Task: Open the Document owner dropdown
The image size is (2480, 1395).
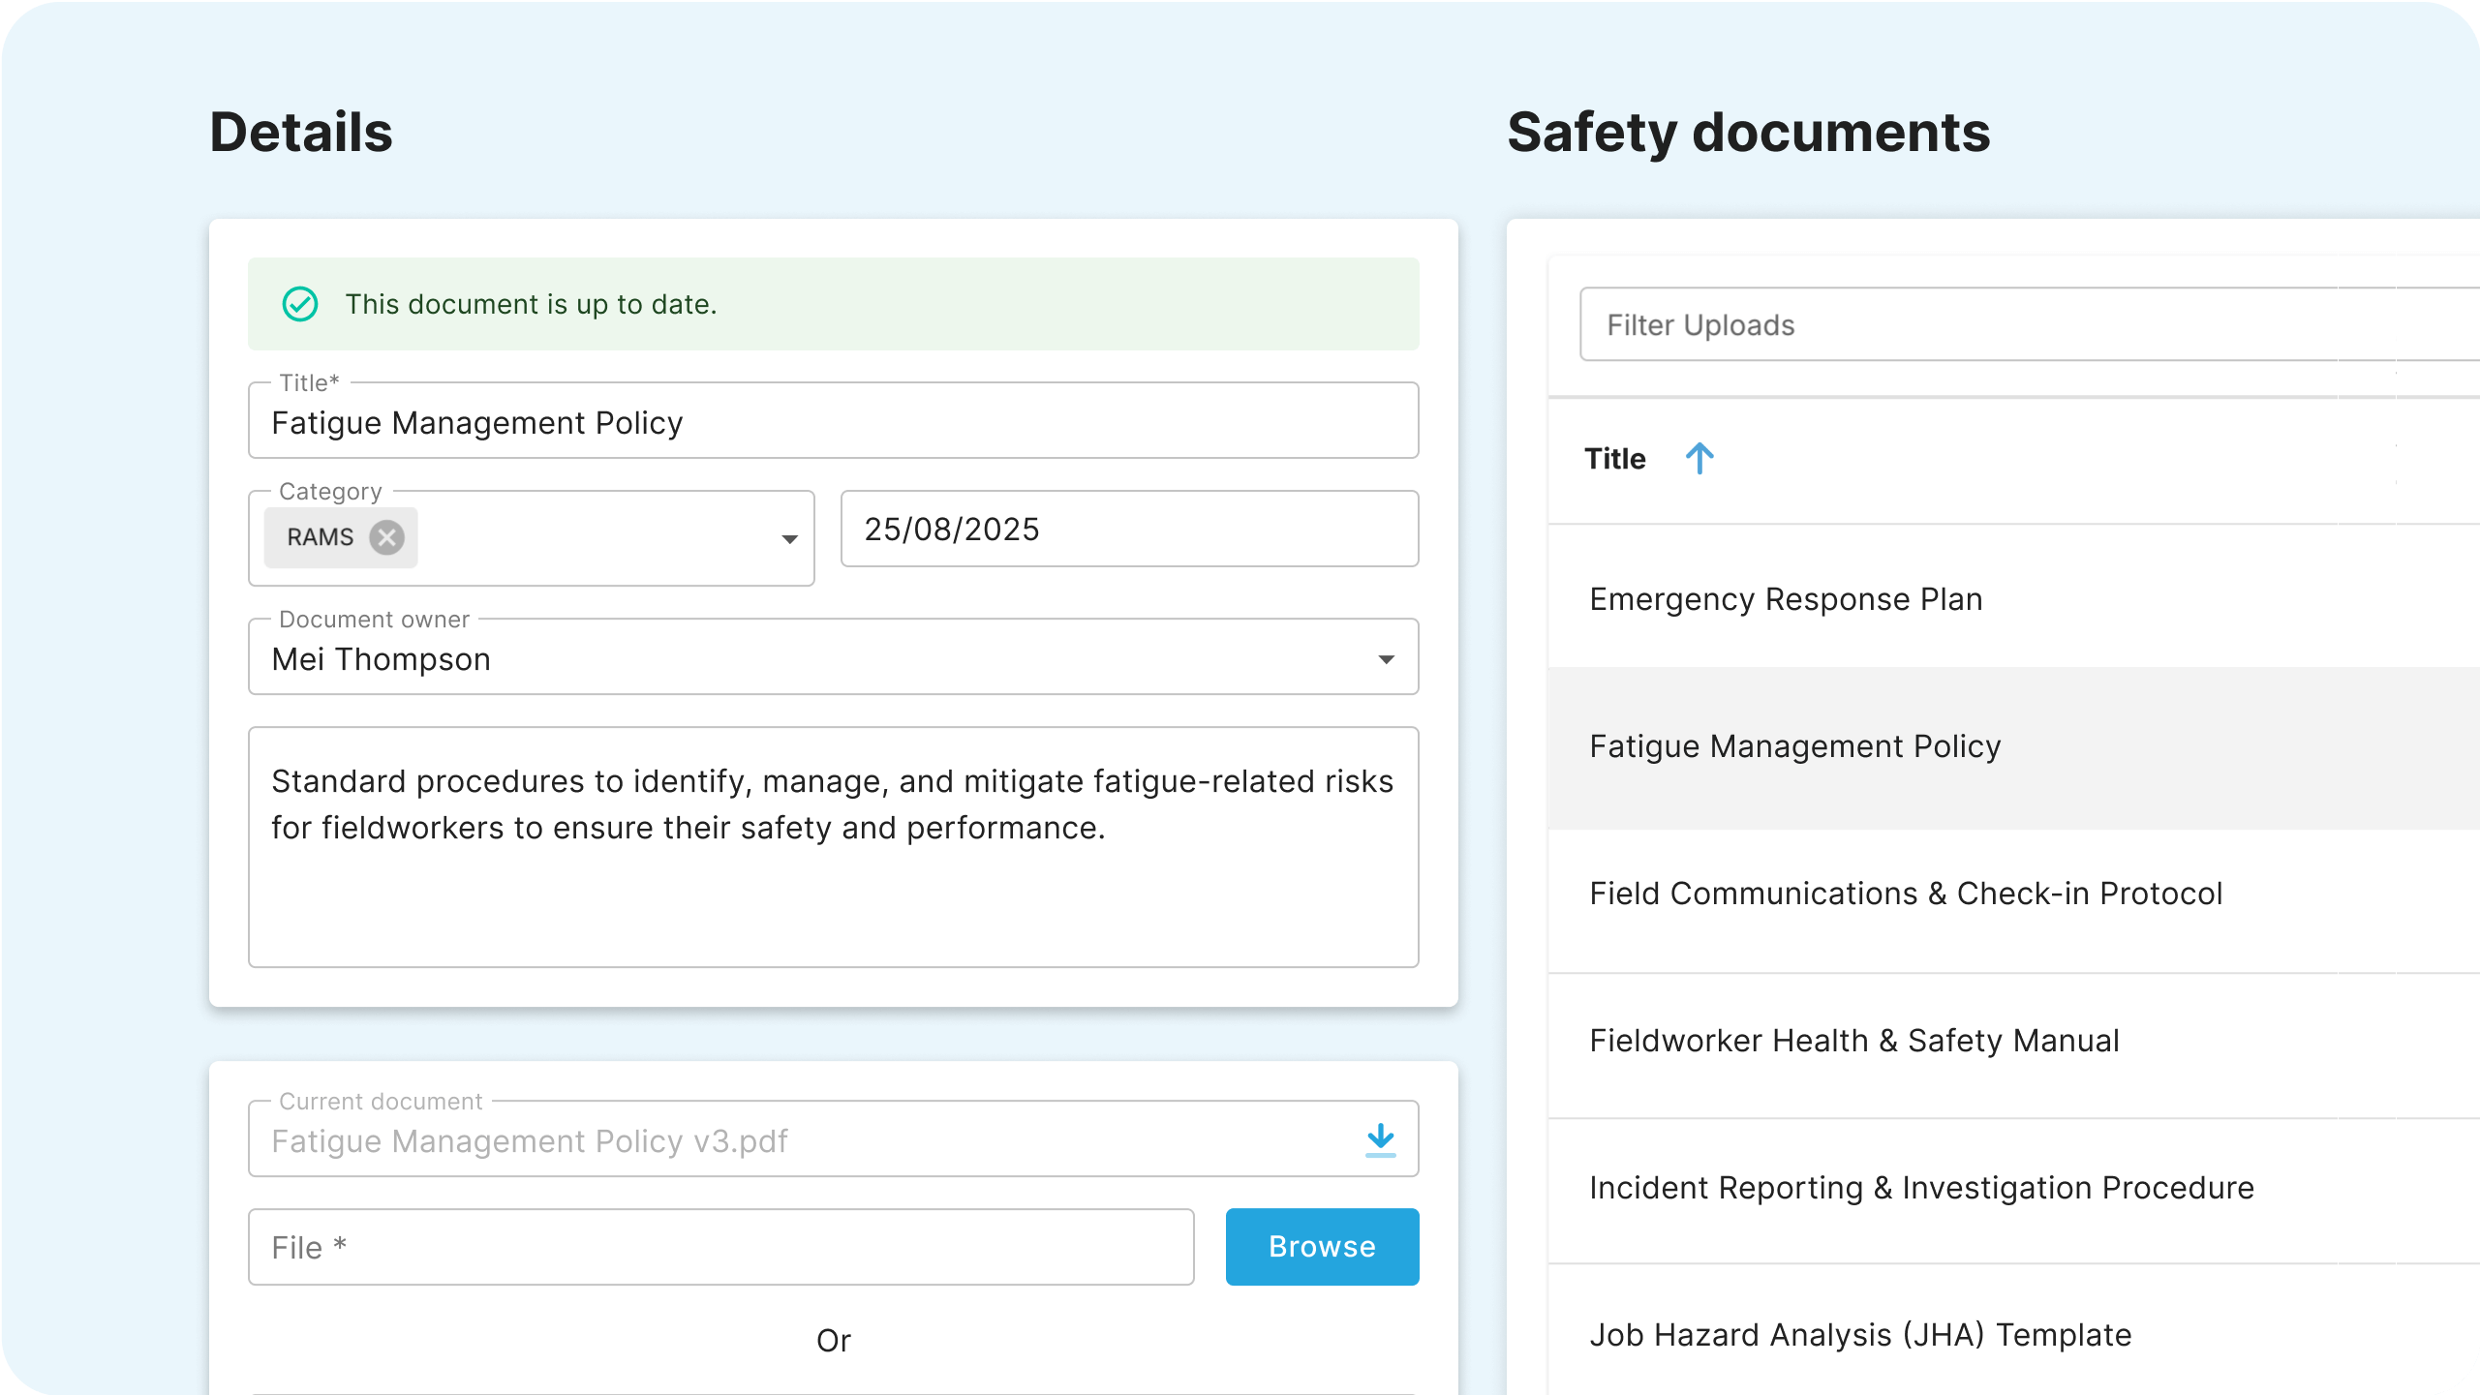Action: click(x=1386, y=659)
